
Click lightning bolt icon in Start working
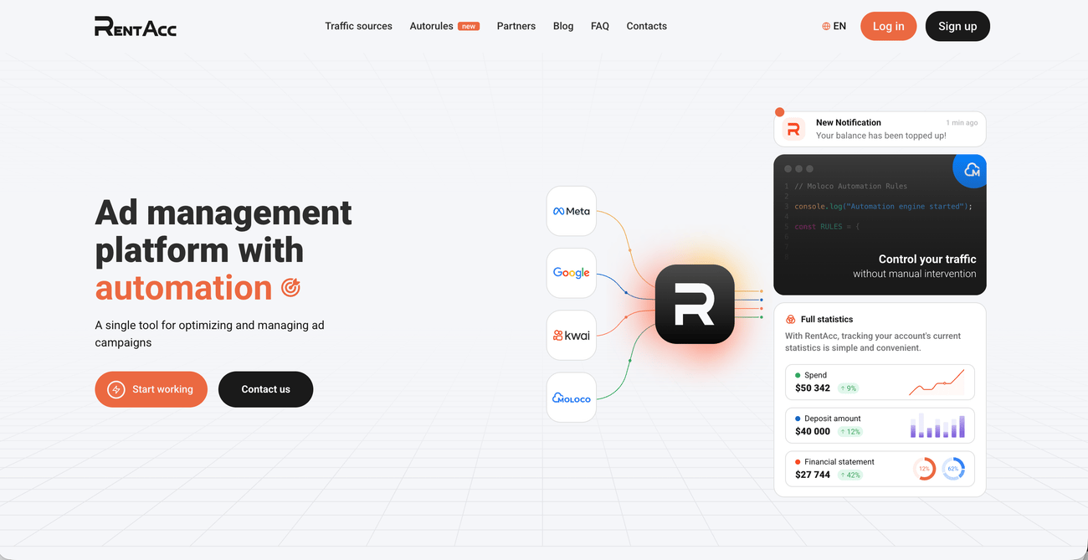pos(116,389)
